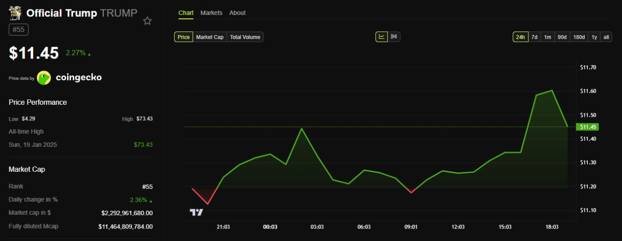Select the Total Volume data toggle
622x241 pixels.
pyautogui.click(x=245, y=37)
